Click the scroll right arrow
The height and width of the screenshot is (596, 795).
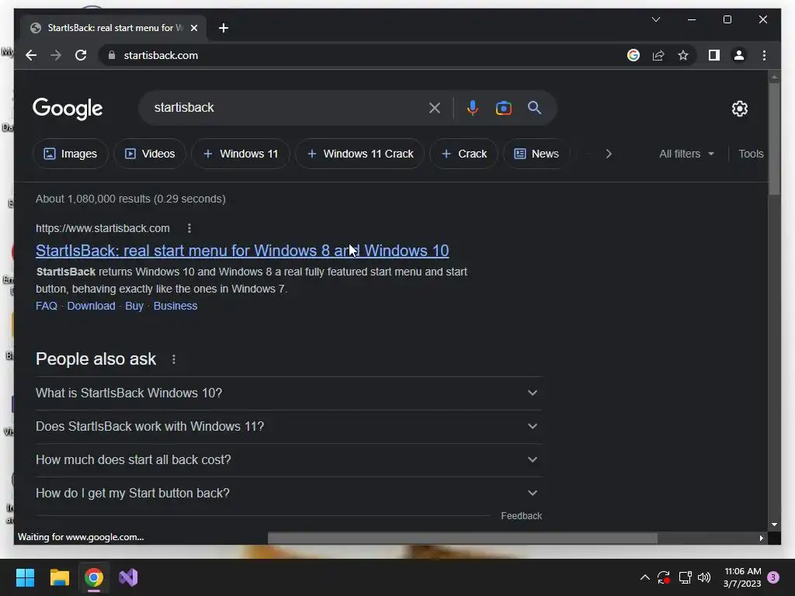[761, 539]
